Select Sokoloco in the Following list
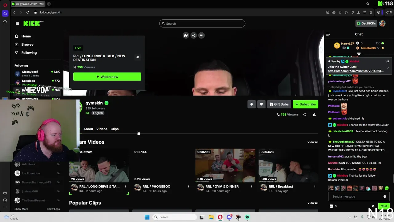 (x=37, y=82)
